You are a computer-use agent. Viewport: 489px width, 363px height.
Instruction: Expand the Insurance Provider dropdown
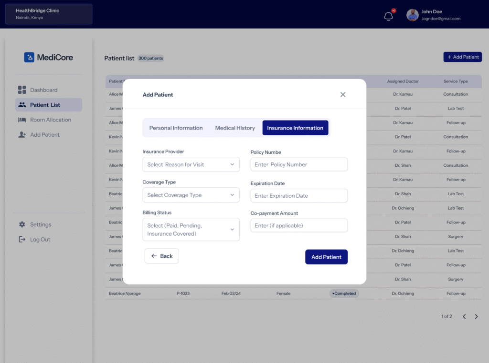point(191,164)
